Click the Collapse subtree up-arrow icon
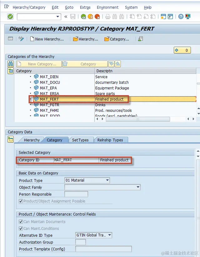 [x=118, y=64]
